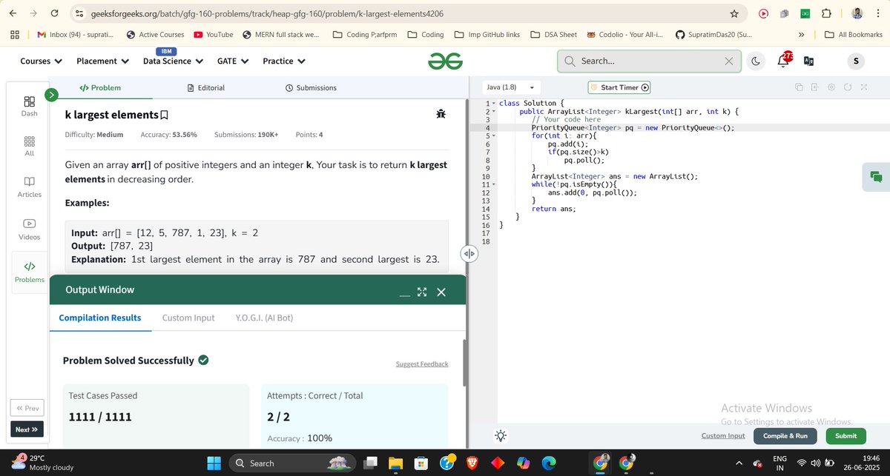Fold code at line 1 arrow
This screenshot has height=476, width=890.
494,103
